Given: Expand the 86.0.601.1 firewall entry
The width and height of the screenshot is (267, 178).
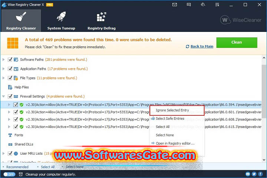Looking at the screenshot, I should [x=9, y=112].
